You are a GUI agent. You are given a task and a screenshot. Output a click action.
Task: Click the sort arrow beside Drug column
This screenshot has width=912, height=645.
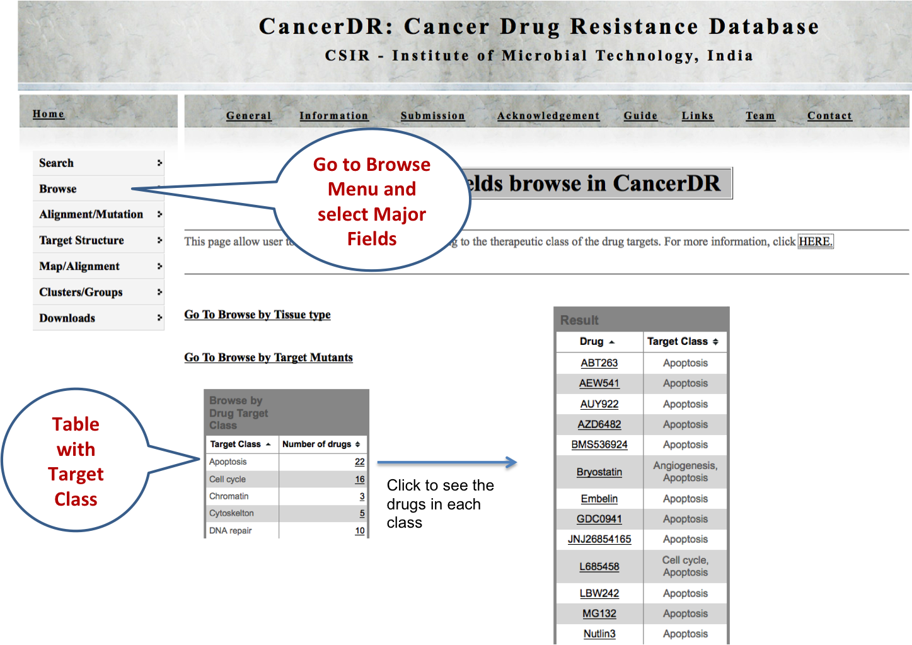click(611, 342)
